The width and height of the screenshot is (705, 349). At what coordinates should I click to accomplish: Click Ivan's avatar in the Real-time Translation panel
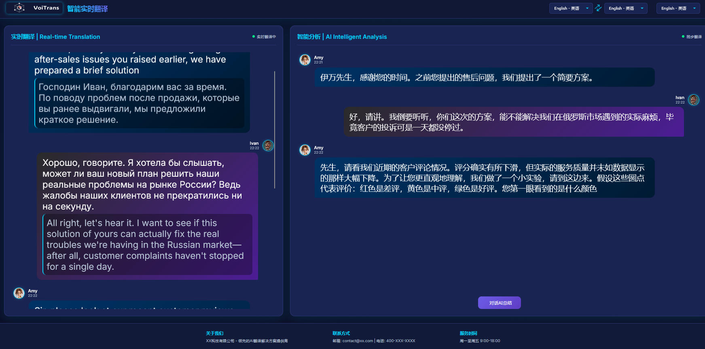pos(268,146)
